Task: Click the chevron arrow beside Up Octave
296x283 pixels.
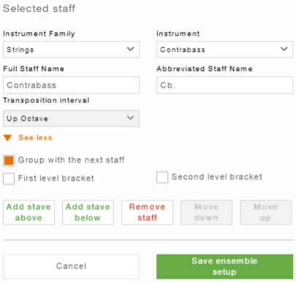Action: [x=131, y=118]
